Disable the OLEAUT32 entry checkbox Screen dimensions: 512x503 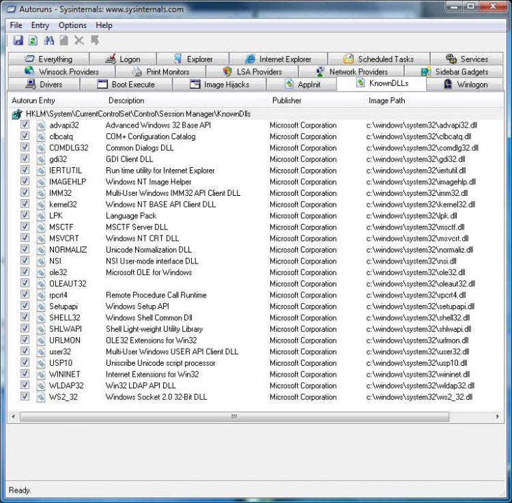[x=25, y=283]
